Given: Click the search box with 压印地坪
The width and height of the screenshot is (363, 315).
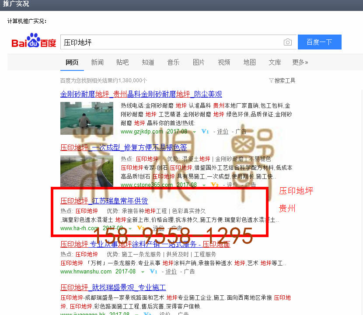Looking at the screenshot, I should [x=178, y=42].
